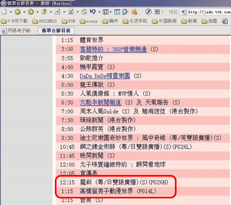231x205 pixels.
Task: Open dropdown beside the Favorites icon
Action: point(111,12)
